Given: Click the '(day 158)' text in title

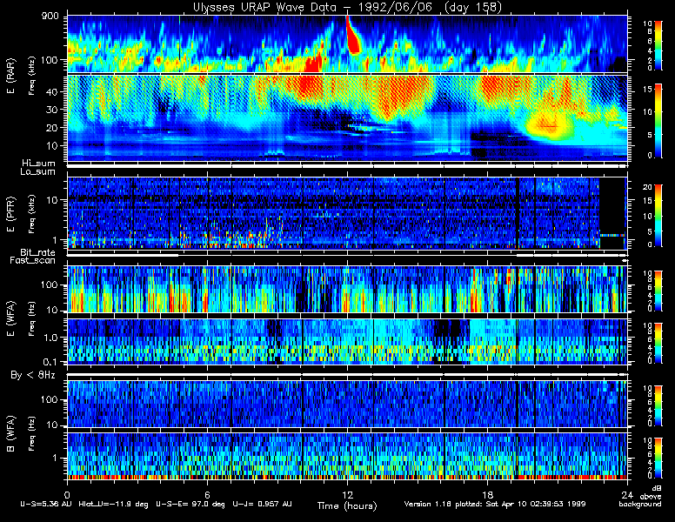Looking at the screenshot, I should [x=472, y=7].
